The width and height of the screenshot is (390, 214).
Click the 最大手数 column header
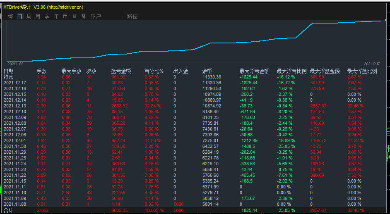click(71, 71)
